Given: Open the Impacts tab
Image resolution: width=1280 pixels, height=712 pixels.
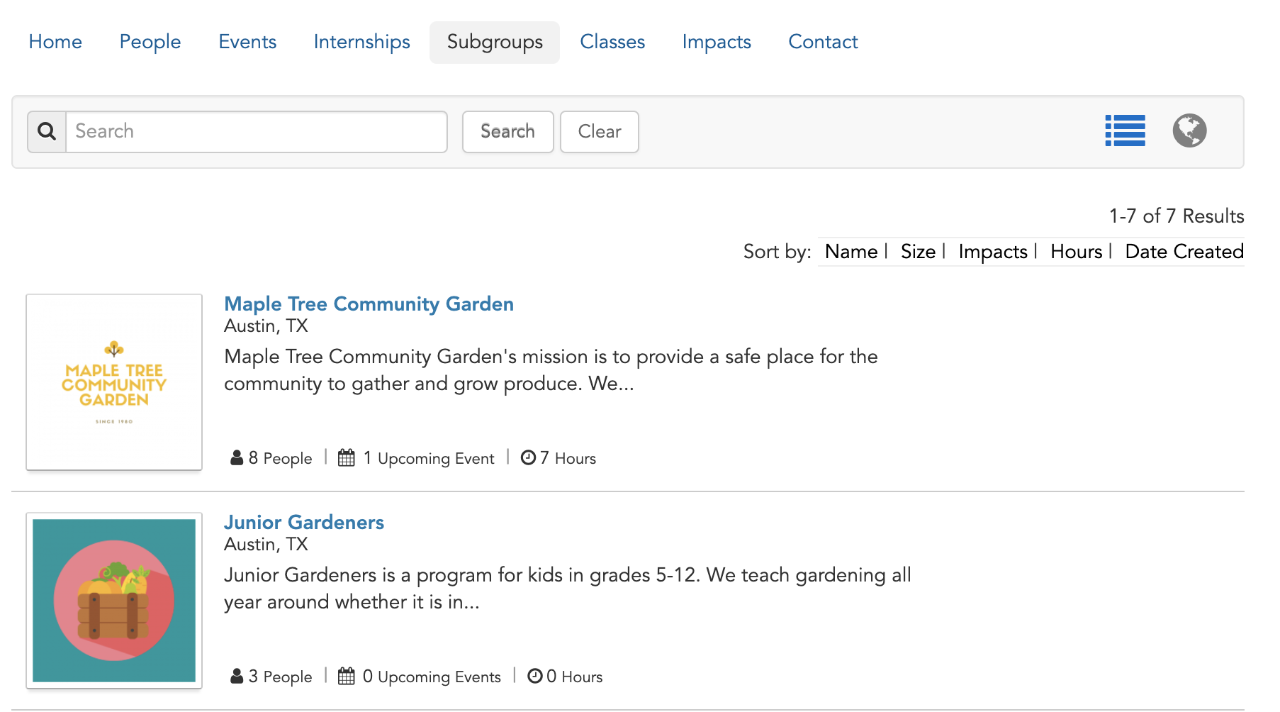Looking at the screenshot, I should pos(717,42).
